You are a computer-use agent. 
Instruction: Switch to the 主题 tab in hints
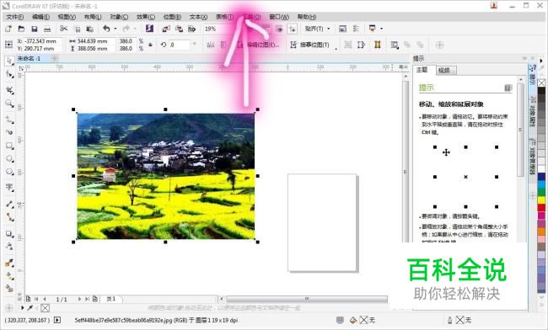pos(424,70)
